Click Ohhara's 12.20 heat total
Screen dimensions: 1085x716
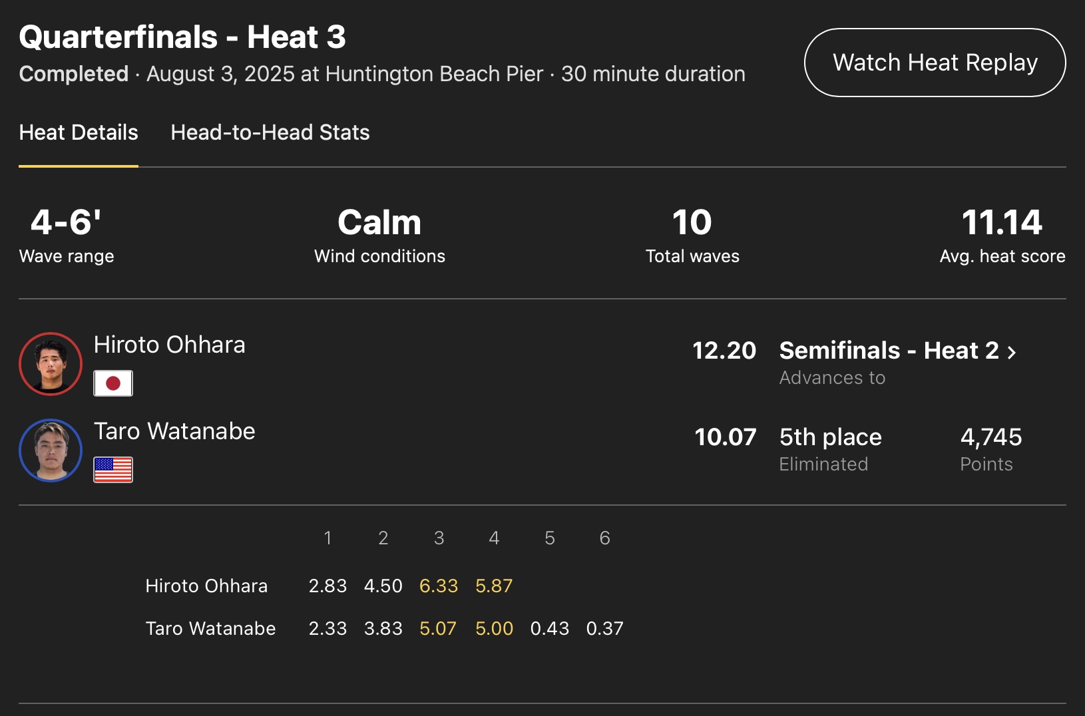coord(724,351)
